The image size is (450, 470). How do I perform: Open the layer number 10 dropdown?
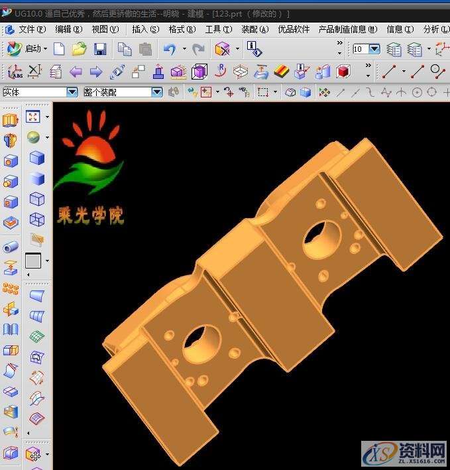pyautogui.click(x=374, y=49)
